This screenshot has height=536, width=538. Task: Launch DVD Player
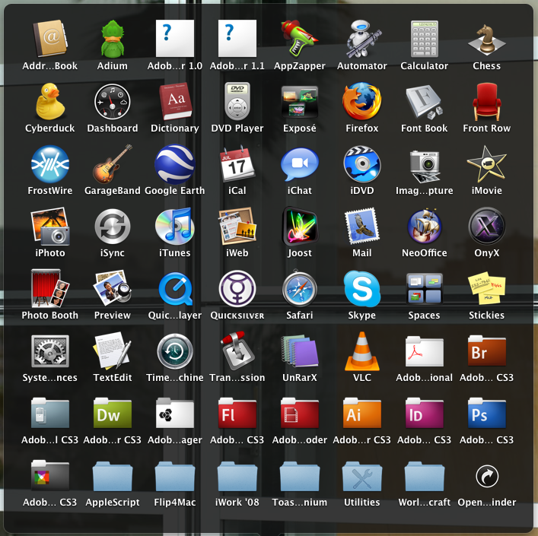237,101
